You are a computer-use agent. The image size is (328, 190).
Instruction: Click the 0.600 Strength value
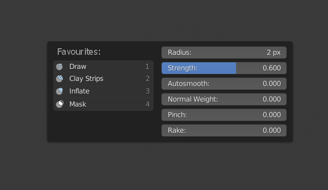272,68
